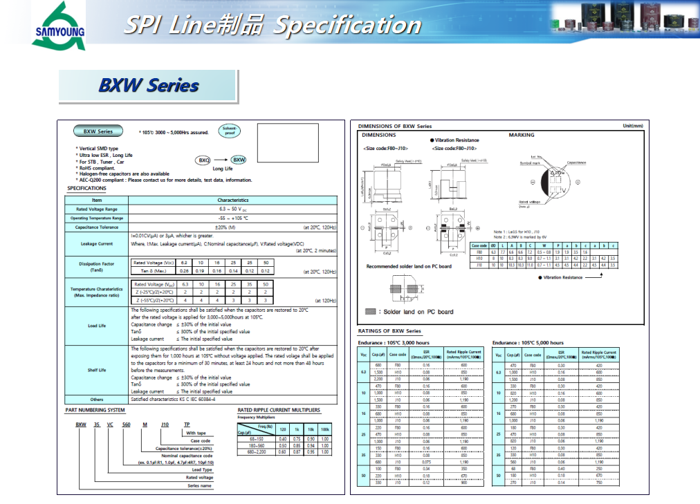Click the Long Life label

point(222,169)
